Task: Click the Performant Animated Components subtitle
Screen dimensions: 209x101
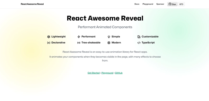Action: coord(105,27)
